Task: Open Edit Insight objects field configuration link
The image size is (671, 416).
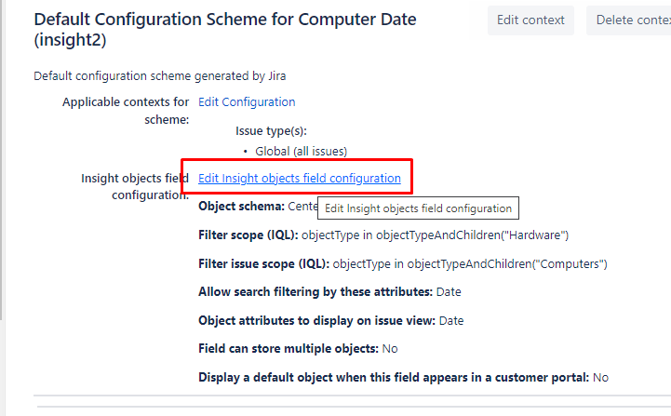Action: tap(300, 178)
